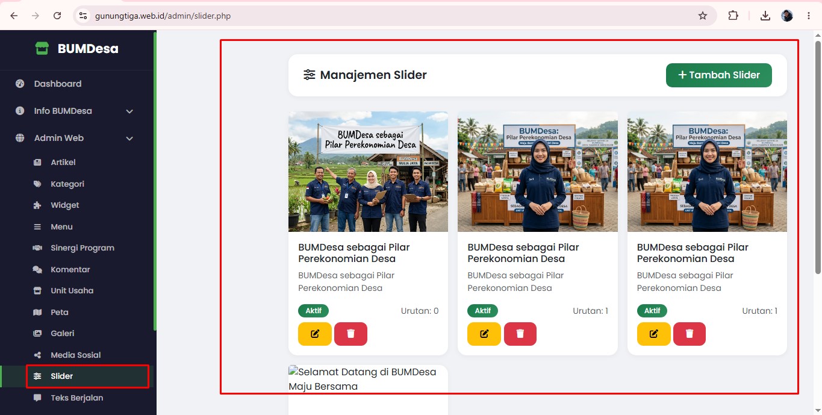Open the browser extensions puzzle icon

coord(733,16)
